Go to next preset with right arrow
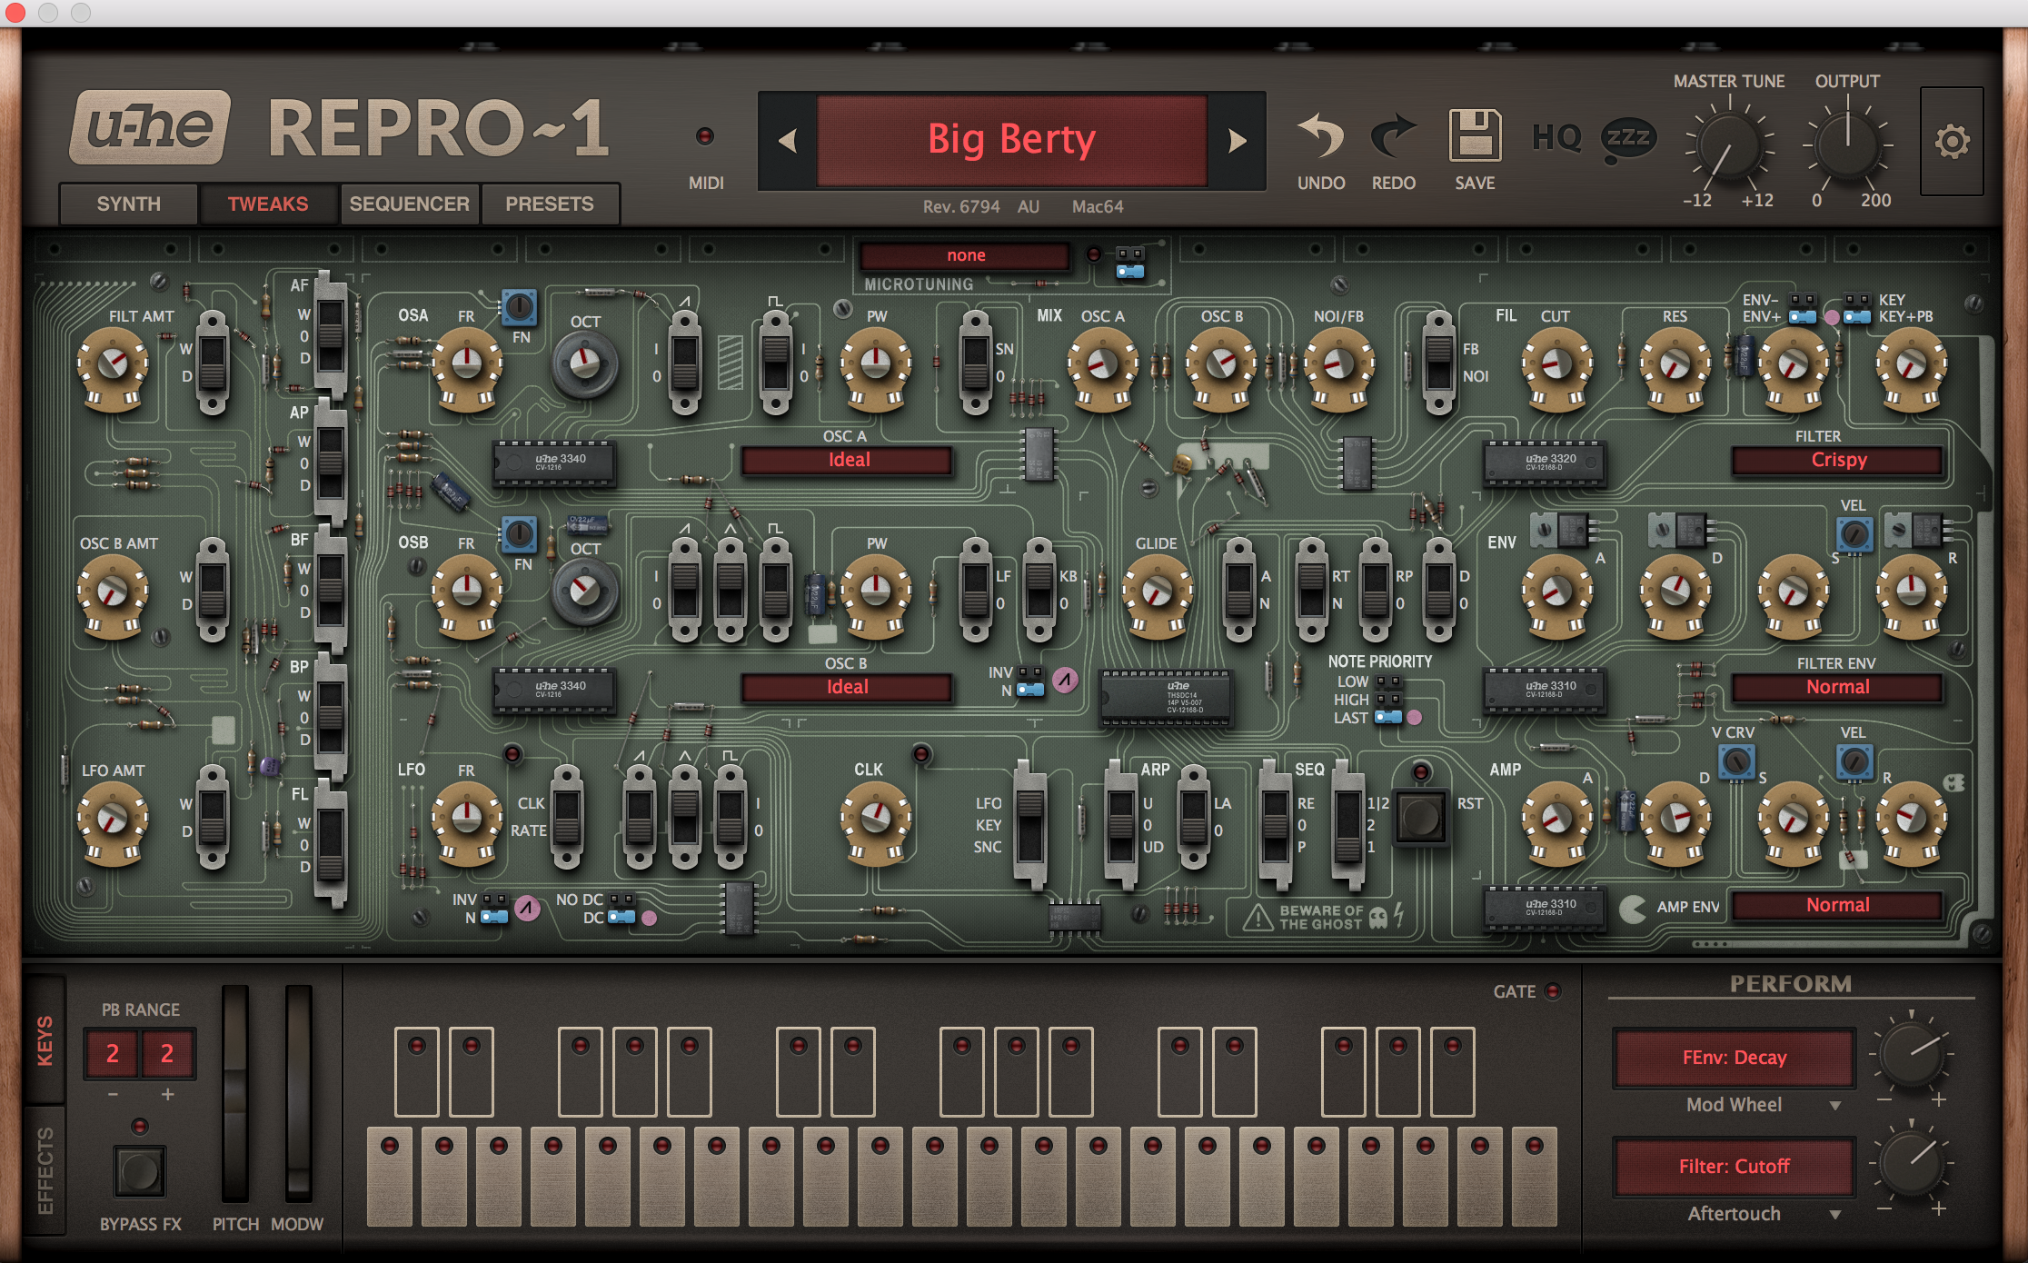Image resolution: width=2028 pixels, height=1263 pixels. pyautogui.click(x=1237, y=141)
